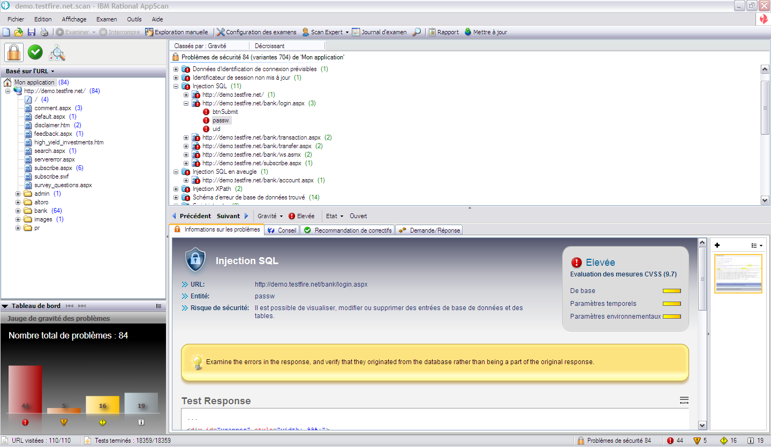Collapse the Tableau de bord panel
Viewport: 771px width, 447px height.
click(x=5, y=306)
